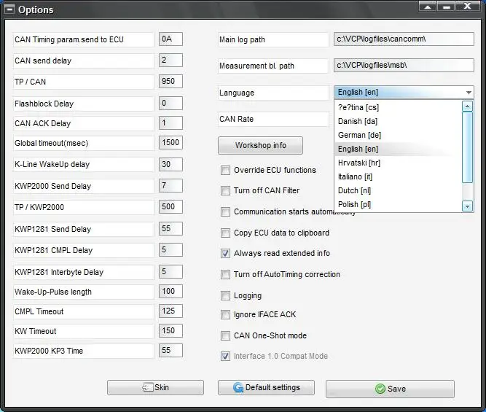The height and width of the screenshot is (412, 486).
Task: Select German [de] language
Action: point(398,135)
